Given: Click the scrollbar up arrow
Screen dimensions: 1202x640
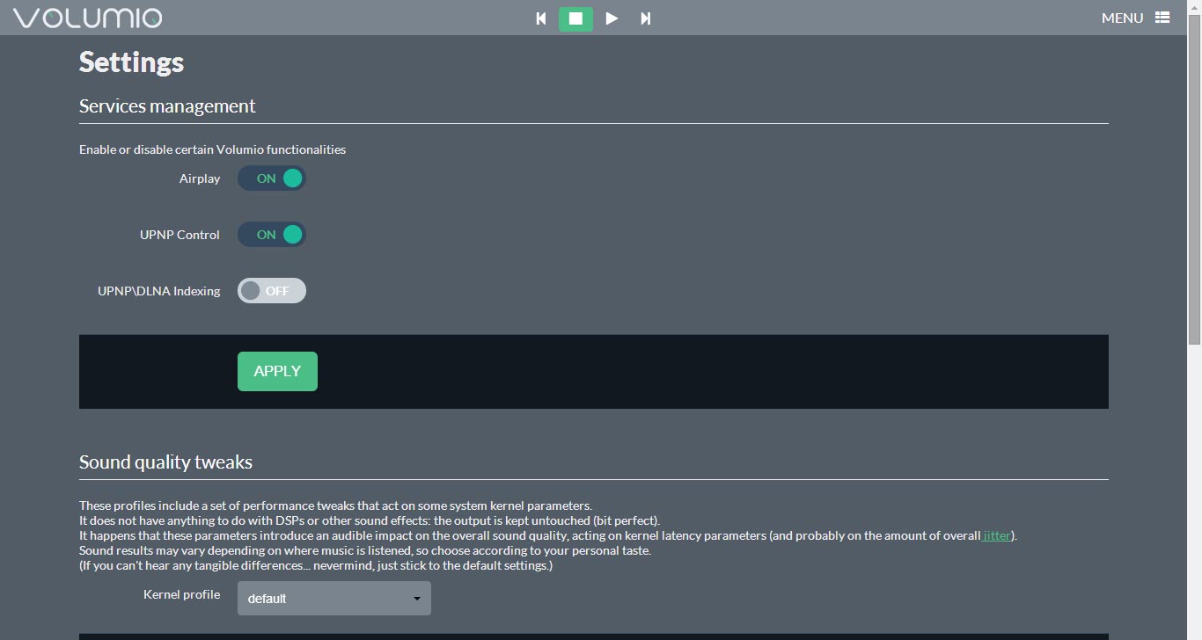Looking at the screenshot, I should (1194, 7).
